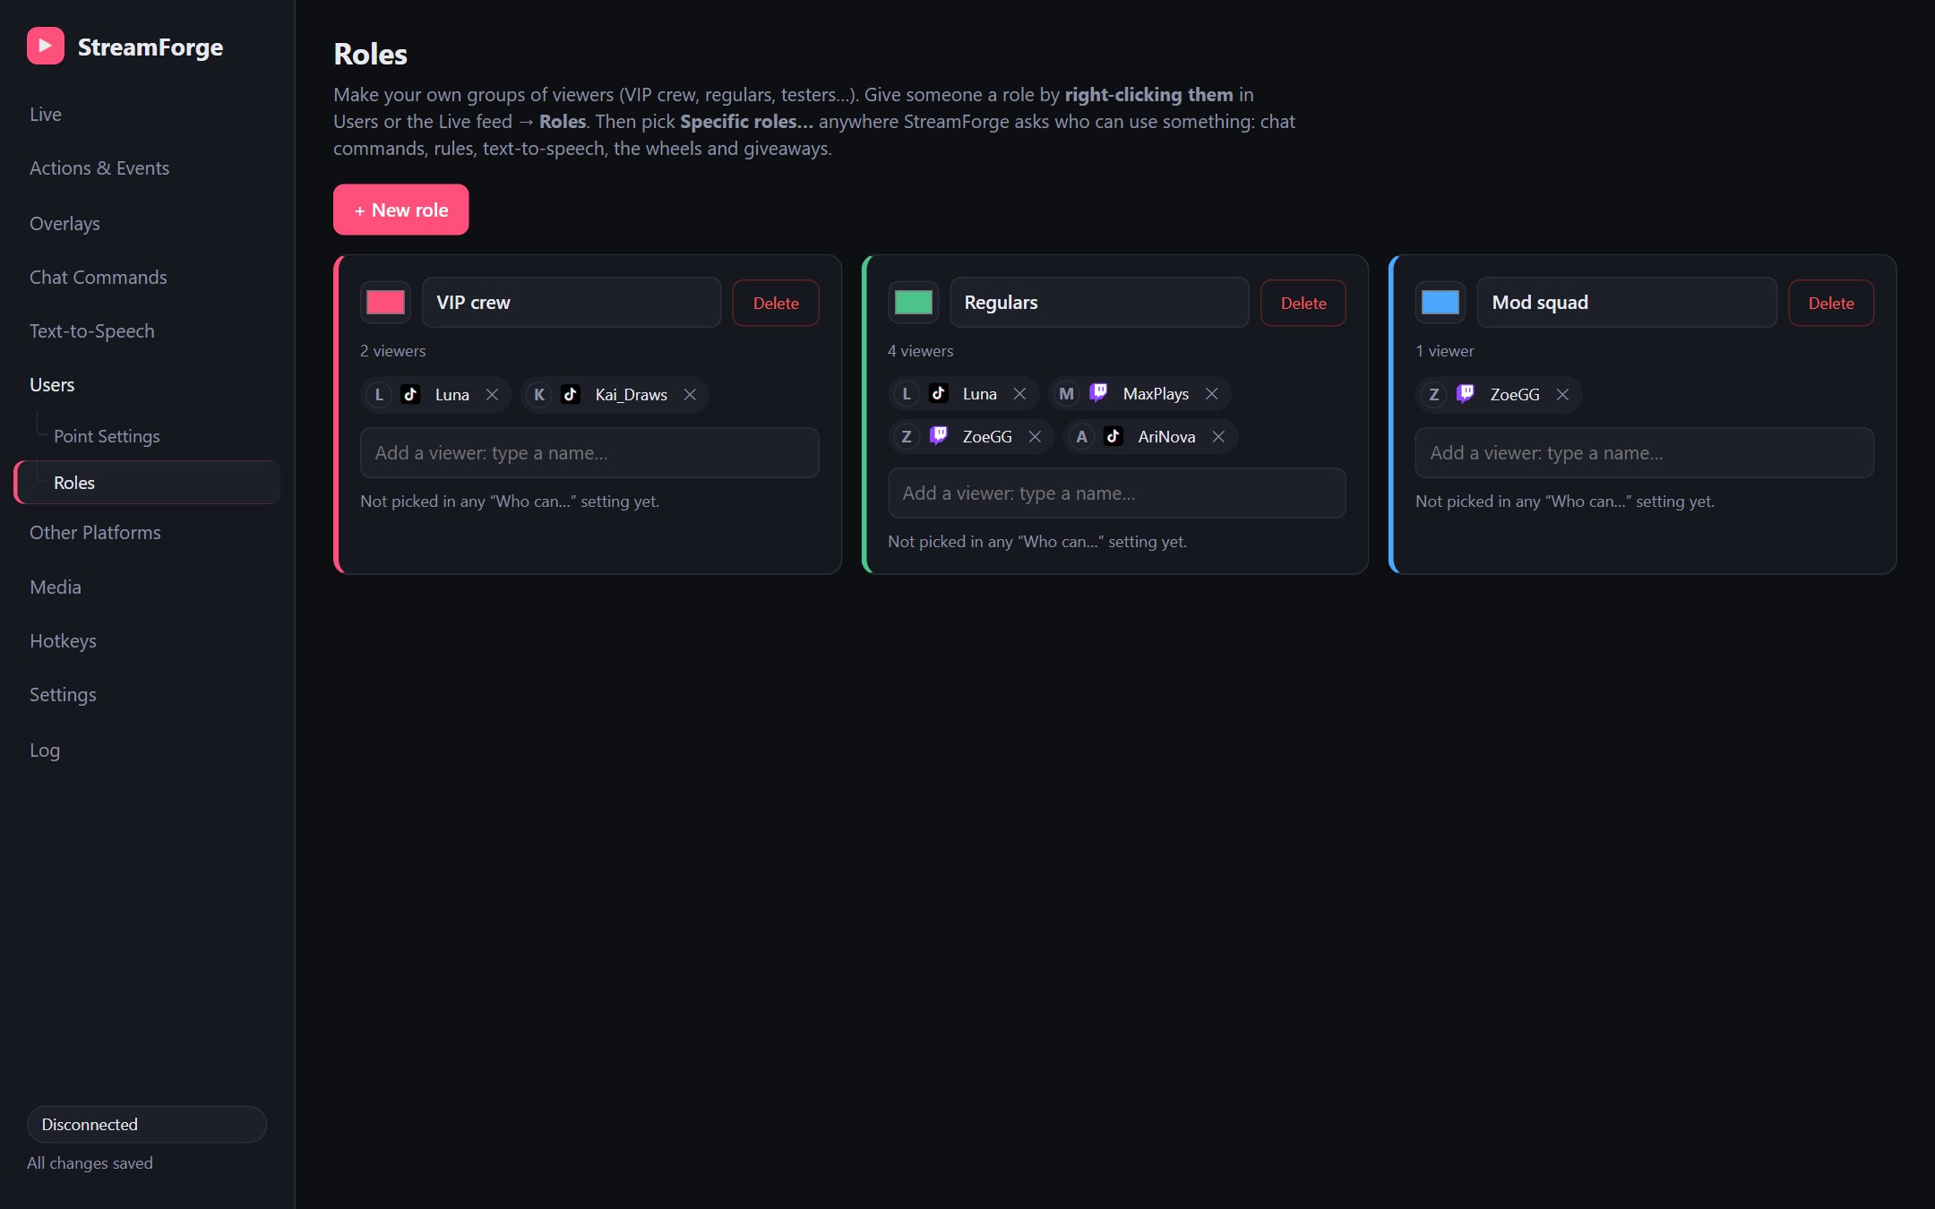Remove Kai_Draws from VIP crew
1935x1209 pixels.
coord(690,395)
